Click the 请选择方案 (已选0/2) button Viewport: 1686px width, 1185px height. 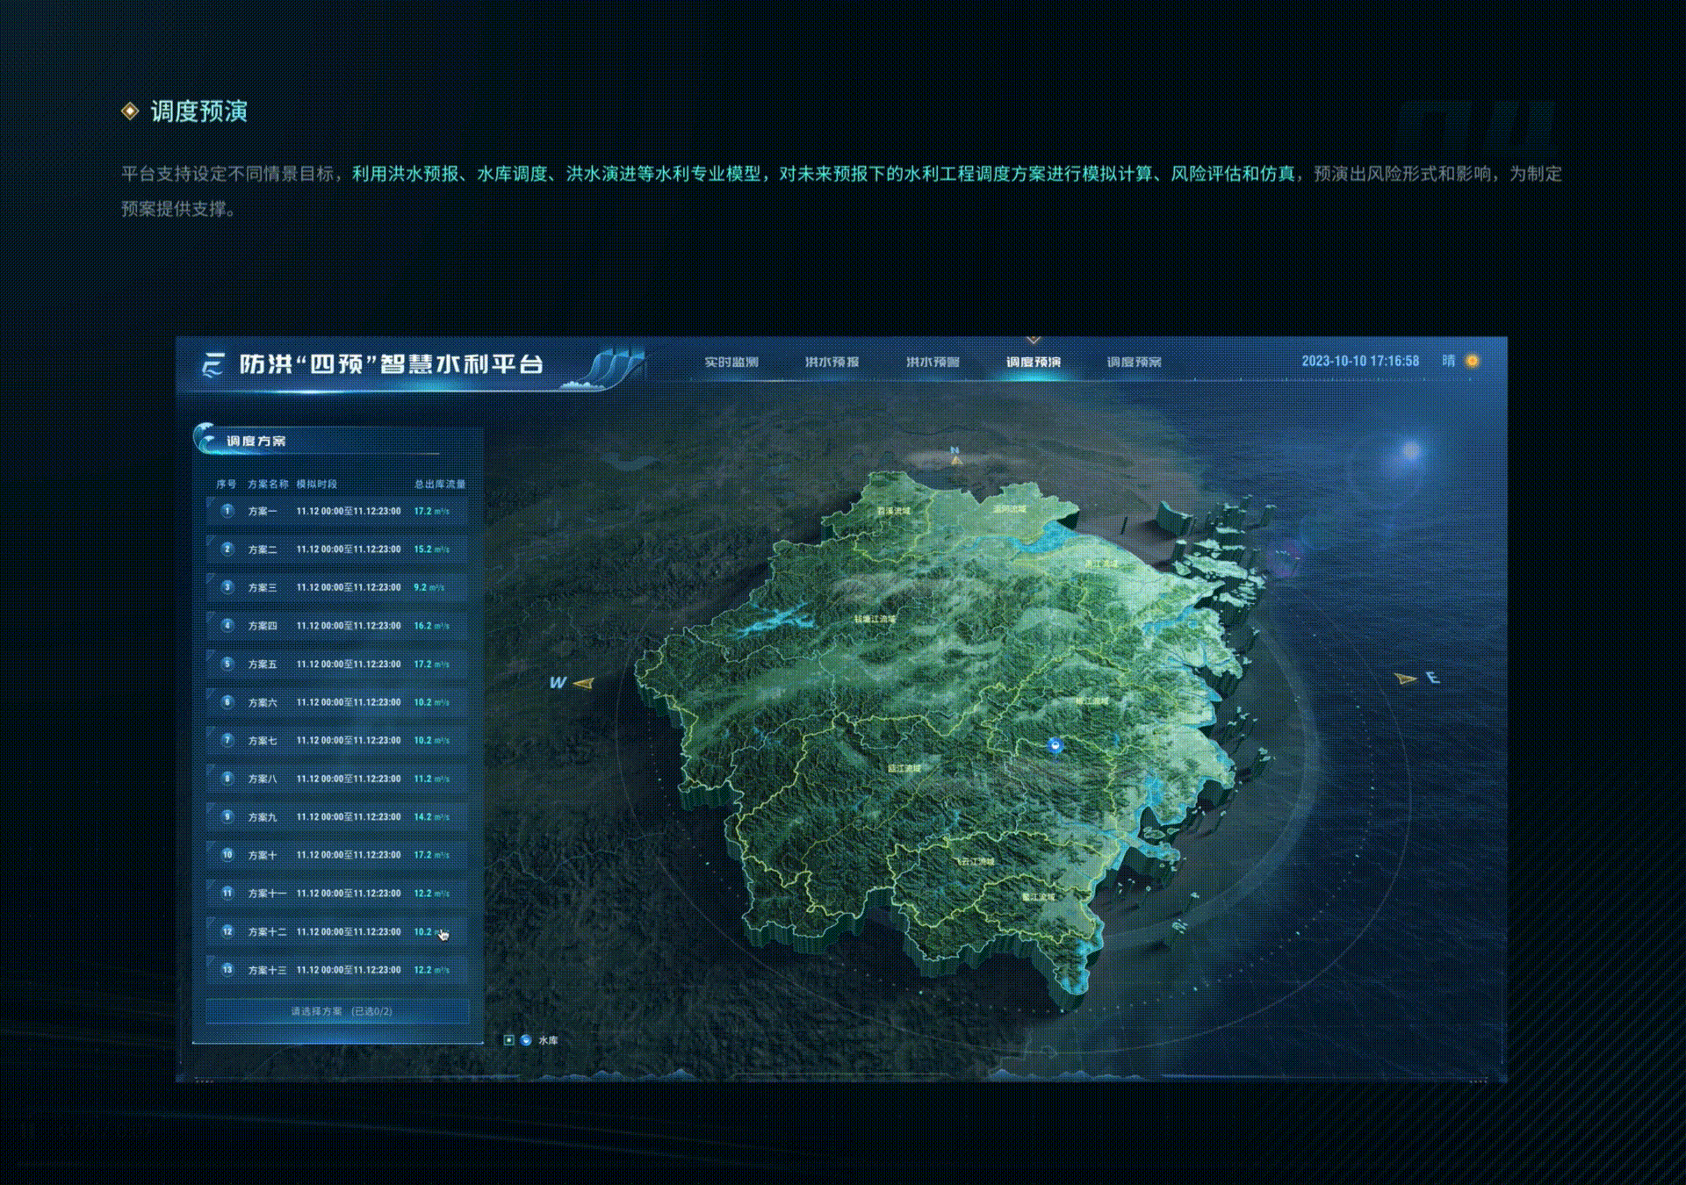tap(338, 1011)
